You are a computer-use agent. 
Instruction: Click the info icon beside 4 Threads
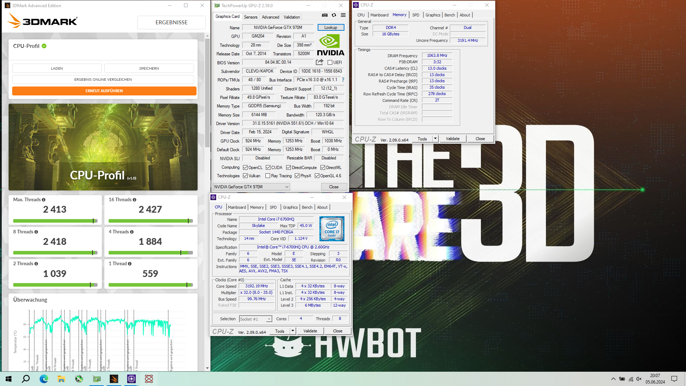pos(132,232)
